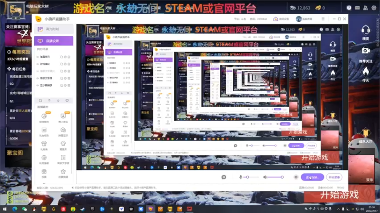
Task: Open 聚宝阁 in the background game window
Action: click(15, 152)
